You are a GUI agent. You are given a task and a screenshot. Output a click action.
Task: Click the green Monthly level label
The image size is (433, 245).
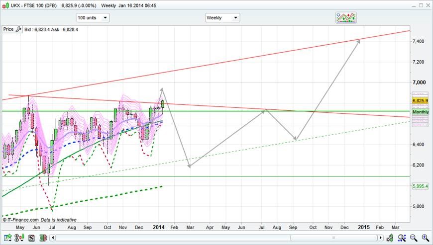pos(421,112)
